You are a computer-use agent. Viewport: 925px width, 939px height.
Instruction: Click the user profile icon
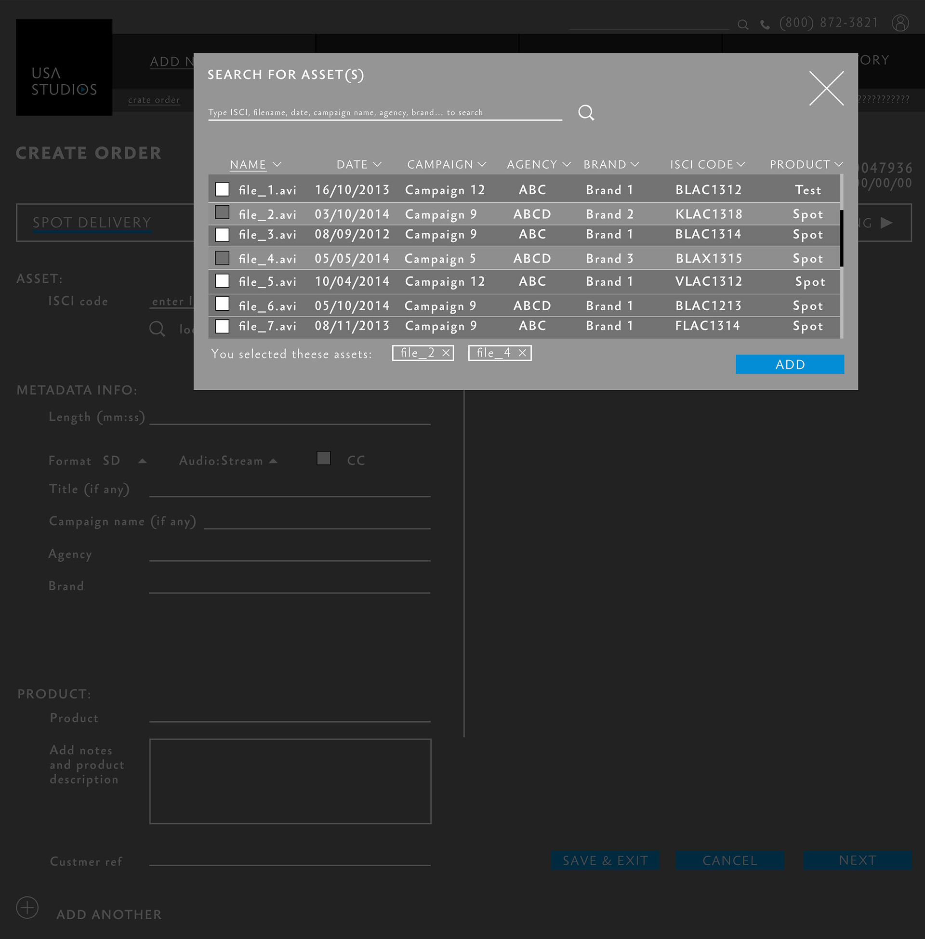coord(900,23)
